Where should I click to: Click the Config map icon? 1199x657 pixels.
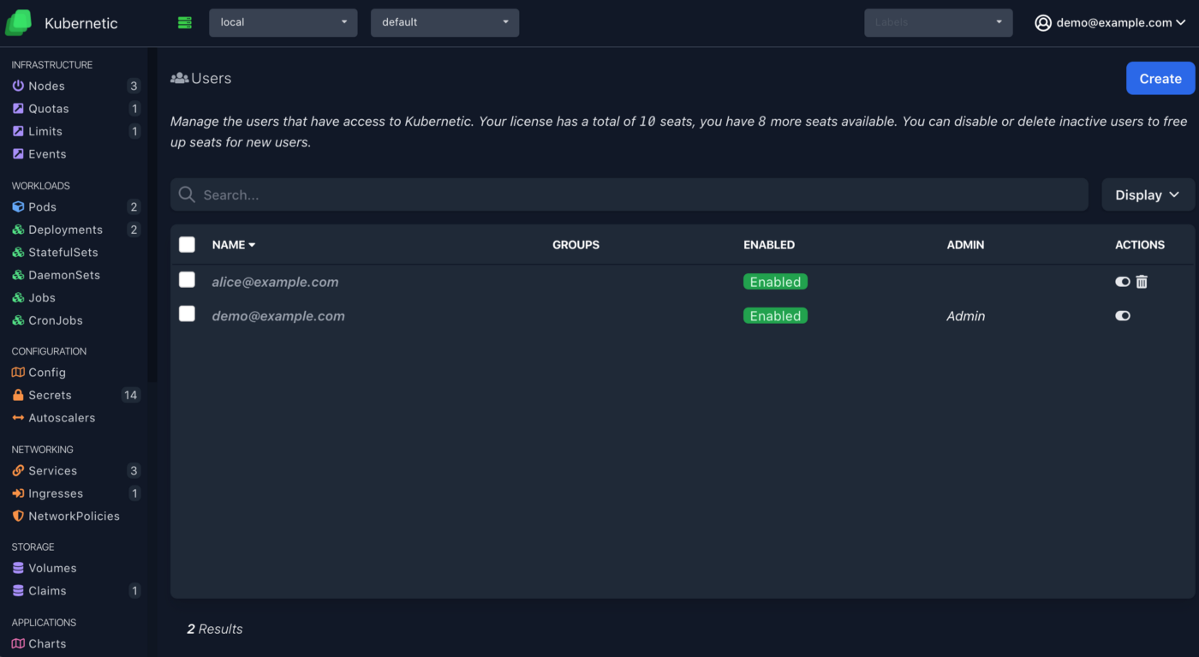[x=18, y=373]
